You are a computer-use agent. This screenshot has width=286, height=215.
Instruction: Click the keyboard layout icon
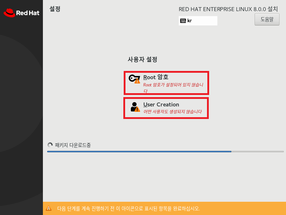[x=183, y=21]
